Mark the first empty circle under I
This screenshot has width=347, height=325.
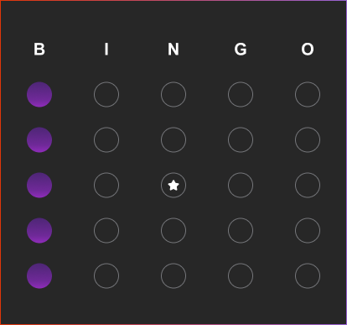(x=106, y=95)
